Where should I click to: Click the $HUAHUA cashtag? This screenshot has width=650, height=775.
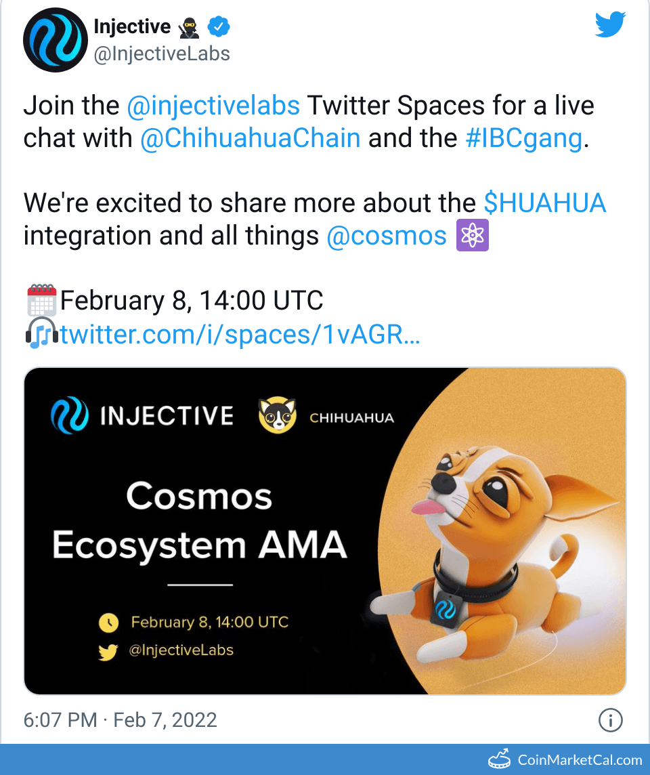[x=544, y=203]
